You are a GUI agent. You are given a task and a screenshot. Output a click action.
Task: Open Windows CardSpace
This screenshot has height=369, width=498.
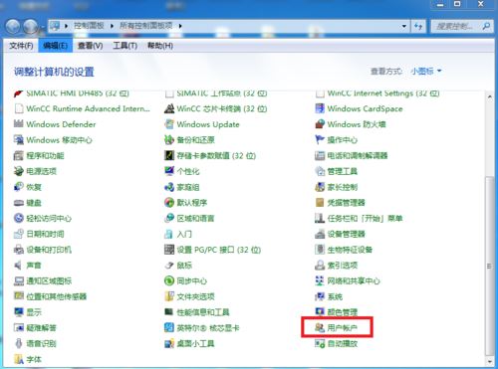[359, 108]
